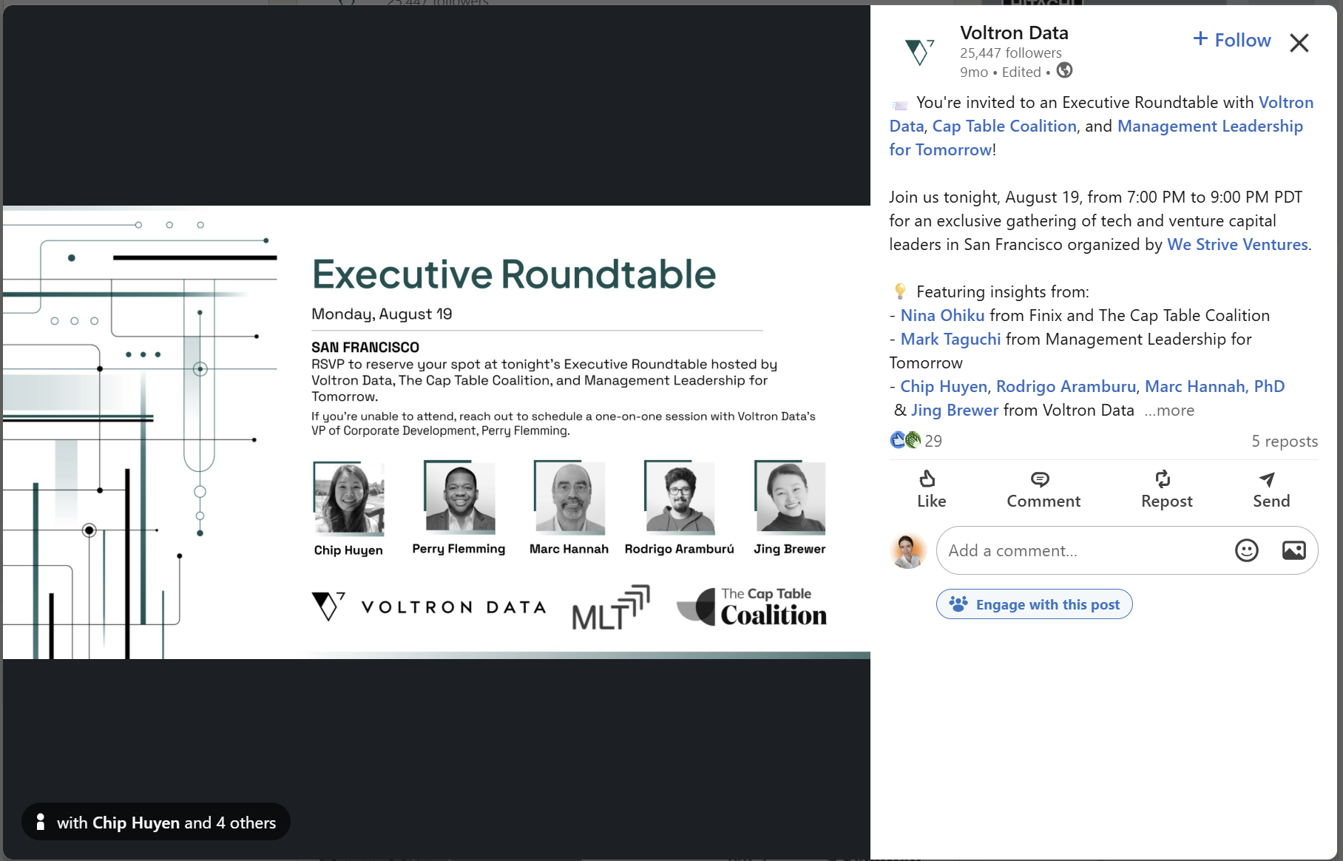
Task: Open Marc Hannah, PhD profile link
Action: click(x=1214, y=386)
